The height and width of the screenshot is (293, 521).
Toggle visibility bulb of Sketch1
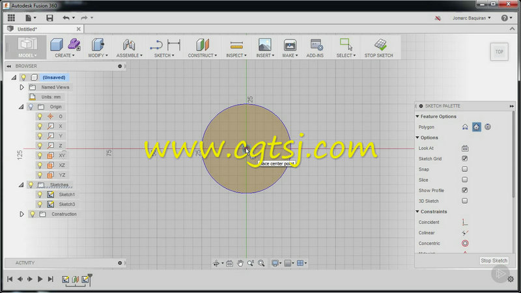40,194
